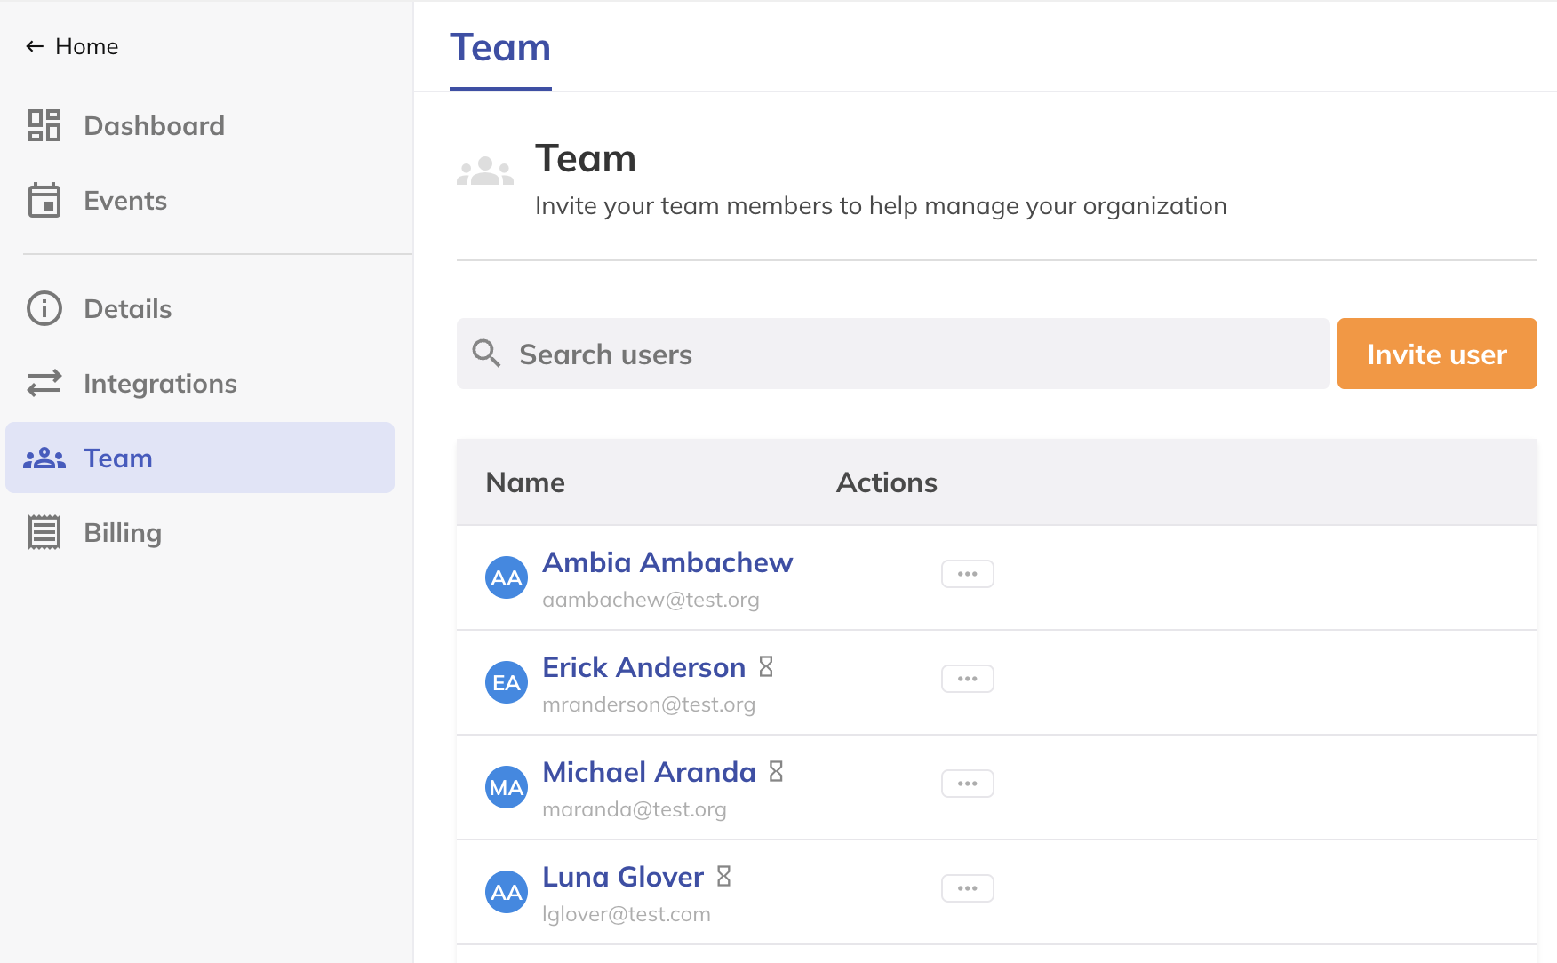Open the Billing section
The height and width of the screenshot is (963, 1557).
200,532
